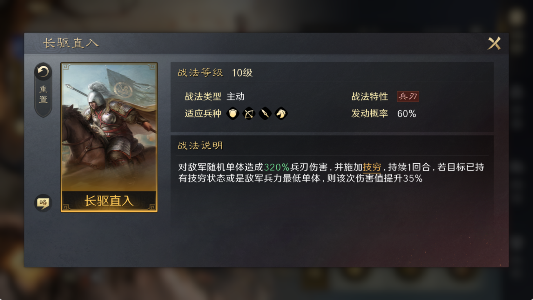The height and width of the screenshot is (300, 533).
Task: Select the shield troop type icon
Action: (x=233, y=113)
